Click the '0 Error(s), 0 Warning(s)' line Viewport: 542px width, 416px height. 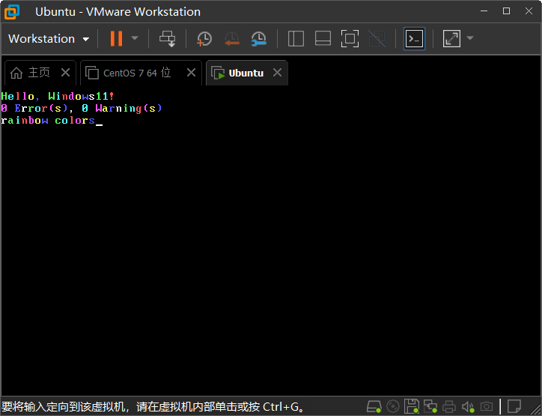click(x=82, y=109)
